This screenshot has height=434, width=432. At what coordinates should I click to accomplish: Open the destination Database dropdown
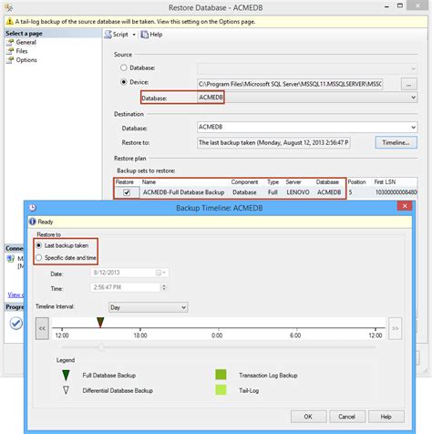307,127
